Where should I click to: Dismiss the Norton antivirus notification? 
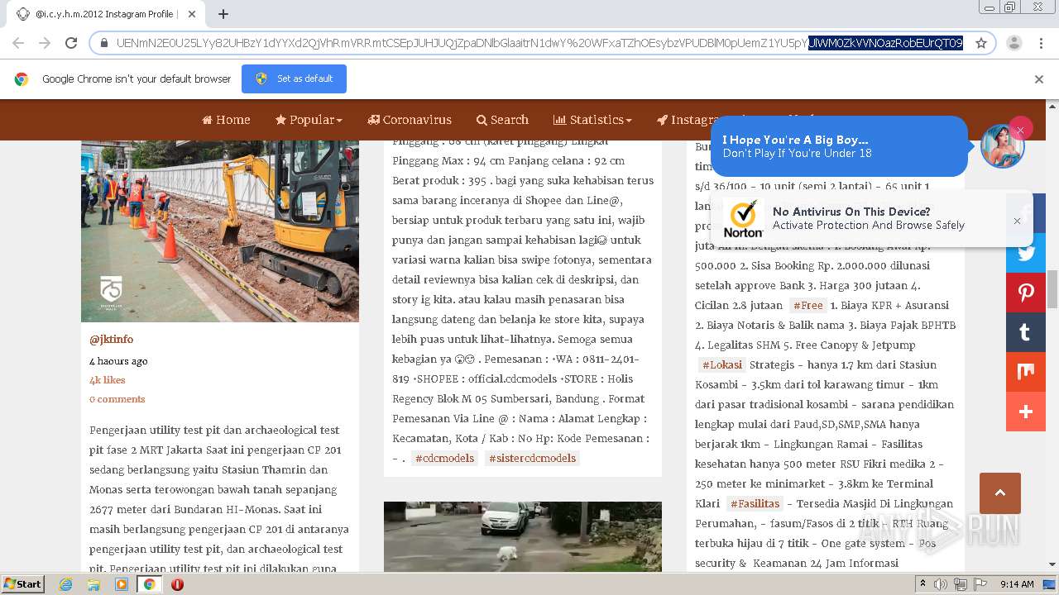tap(1017, 221)
